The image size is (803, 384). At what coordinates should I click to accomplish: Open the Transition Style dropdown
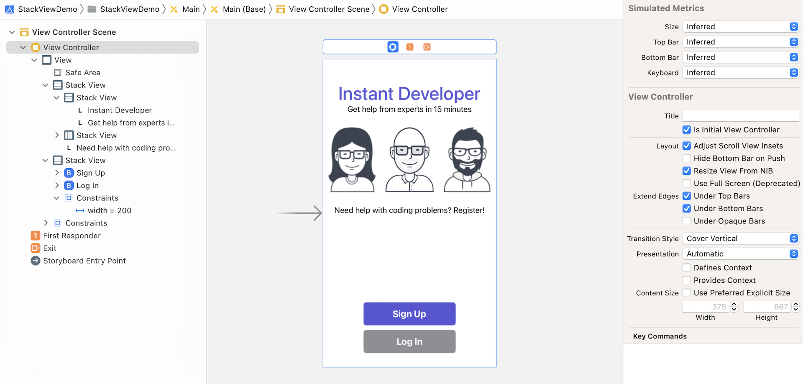click(x=740, y=238)
